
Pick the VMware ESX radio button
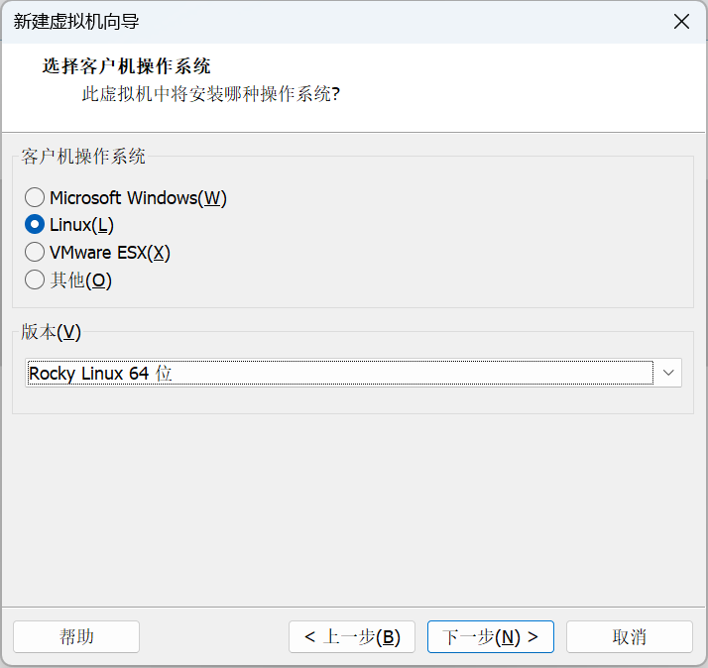(x=35, y=253)
